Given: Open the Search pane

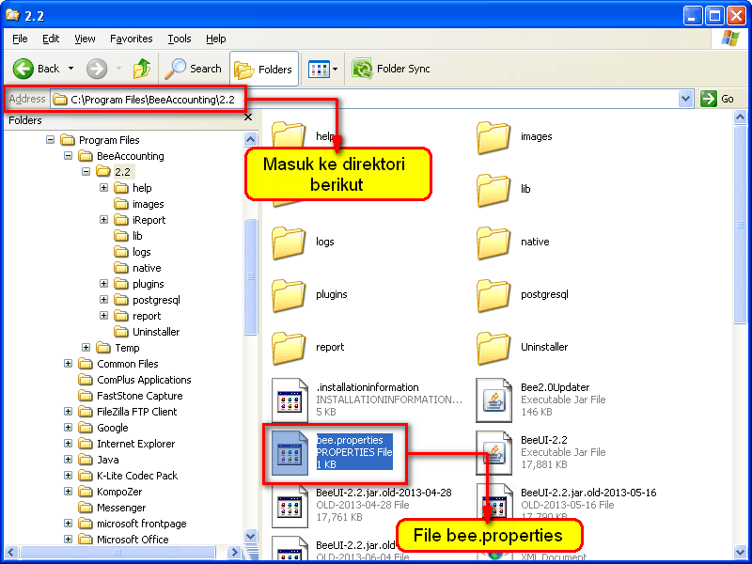Looking at the screenshot, I should pyautogui.click(x=194, y=69).
